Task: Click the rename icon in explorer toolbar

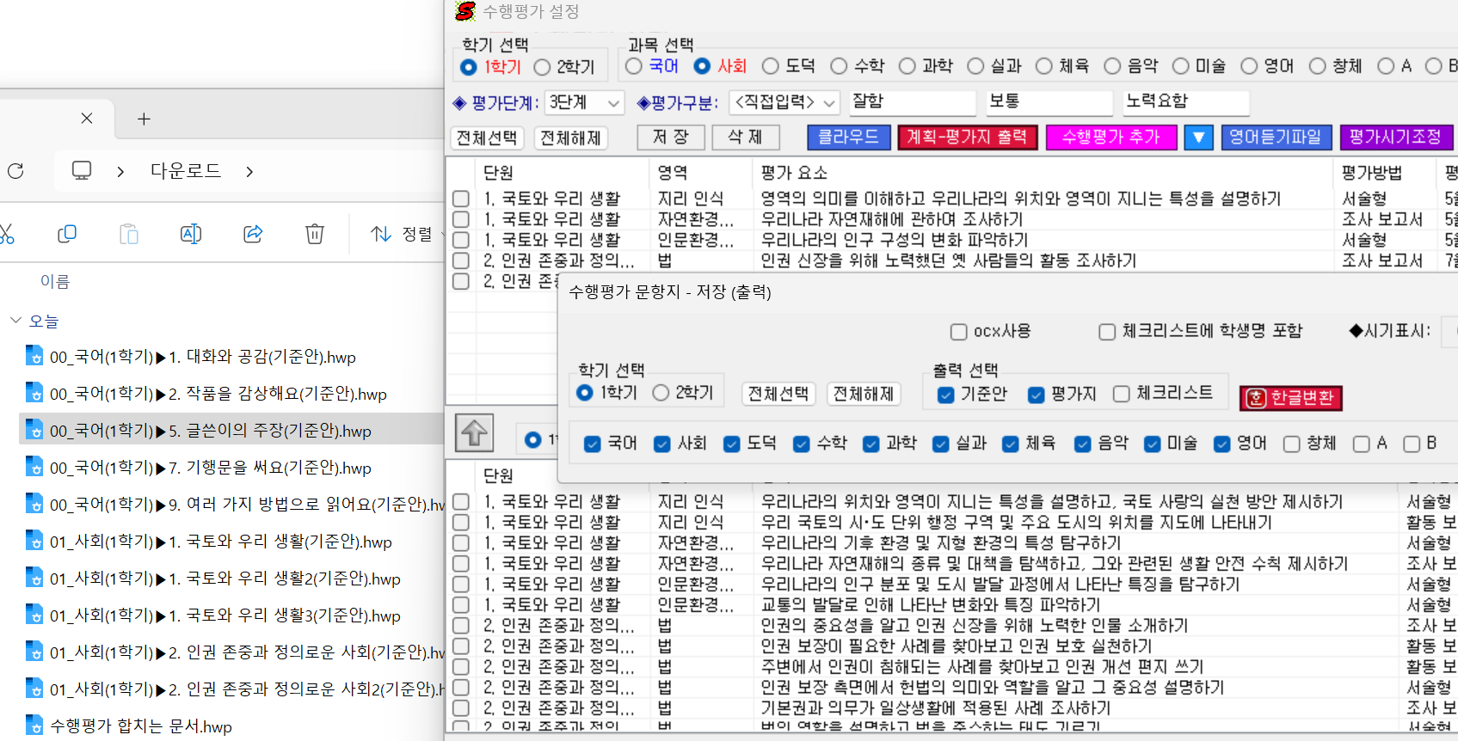Action: 191,234
